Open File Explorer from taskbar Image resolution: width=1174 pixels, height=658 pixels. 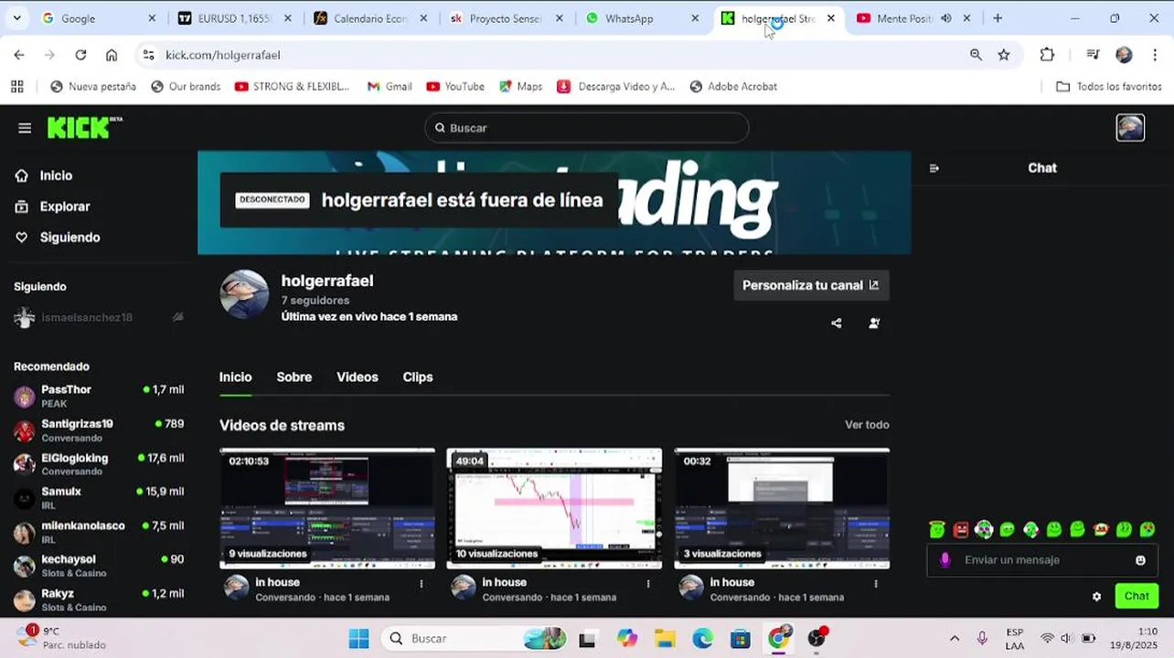tap(665, 638)
